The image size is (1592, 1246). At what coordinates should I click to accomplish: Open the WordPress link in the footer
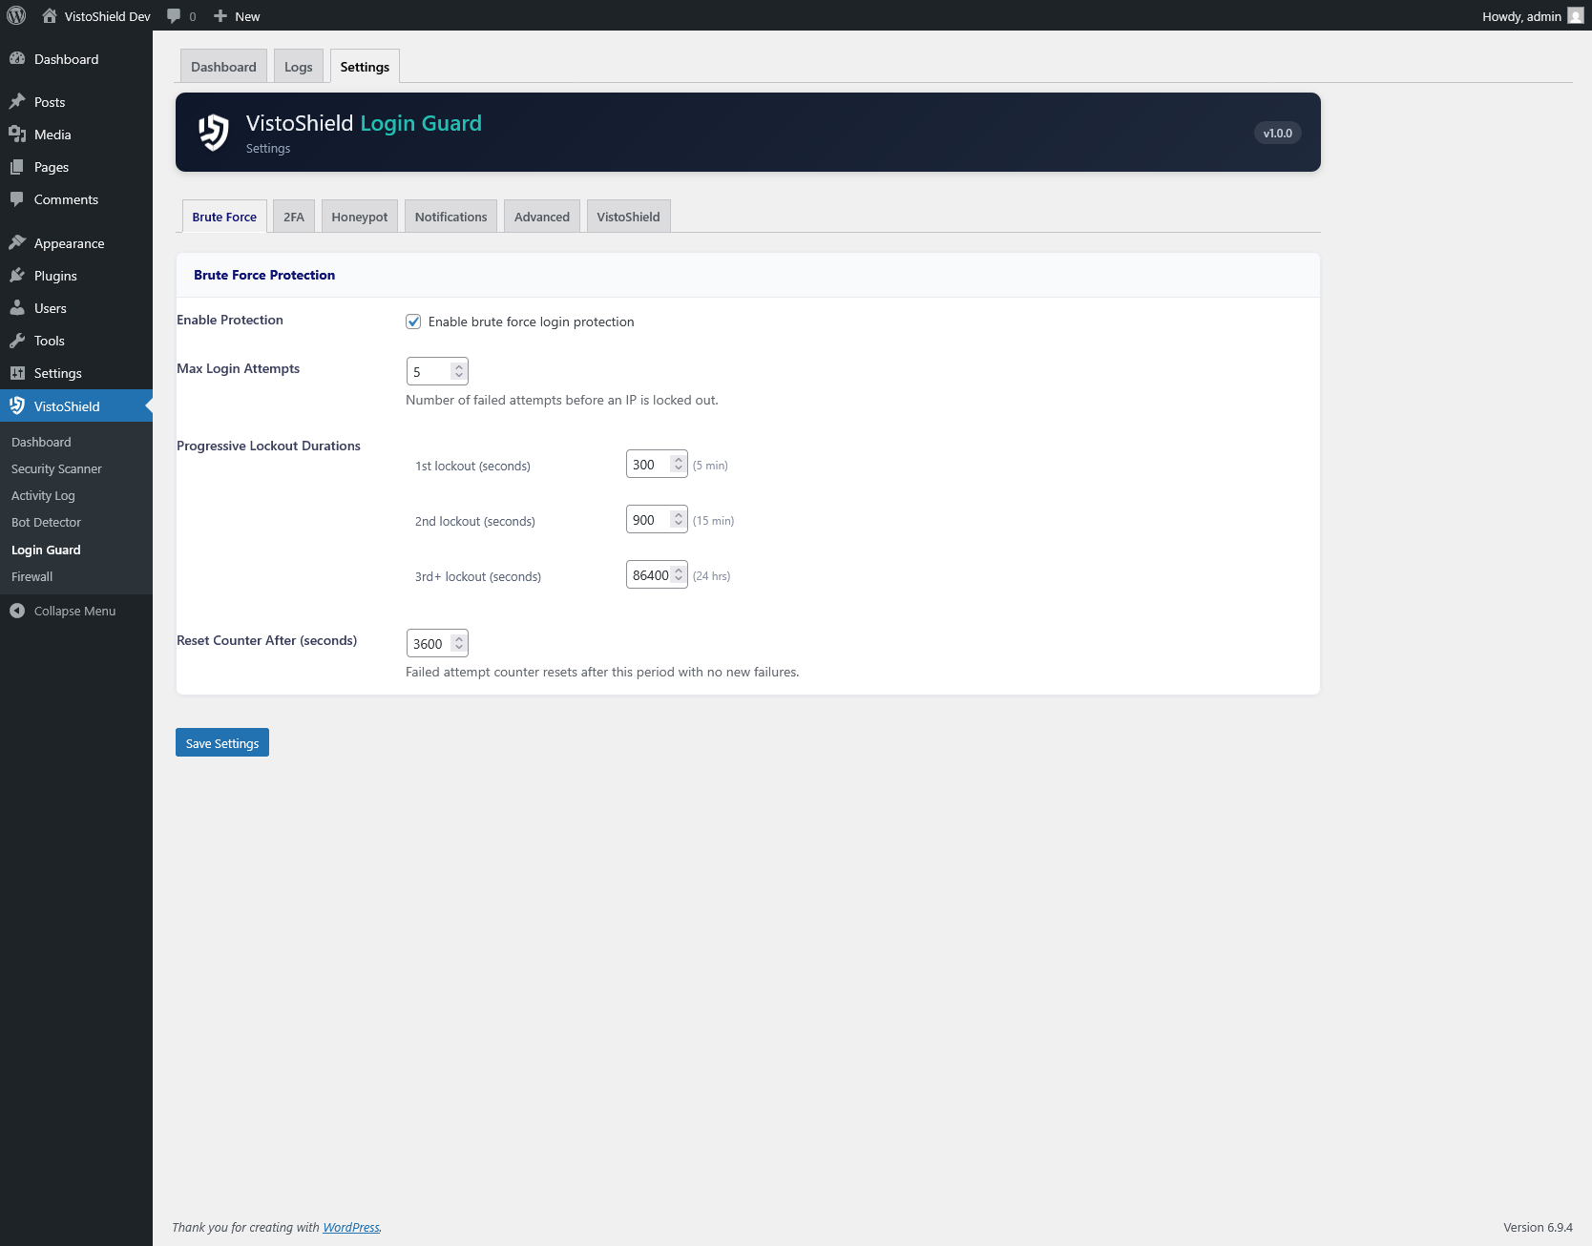pos(350,1227)
